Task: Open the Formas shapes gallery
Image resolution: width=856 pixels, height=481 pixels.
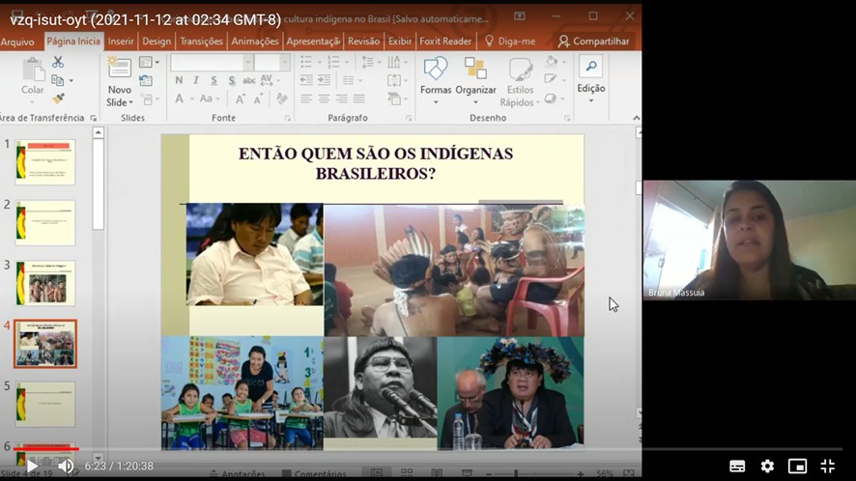Action: (x=435, y=80)
